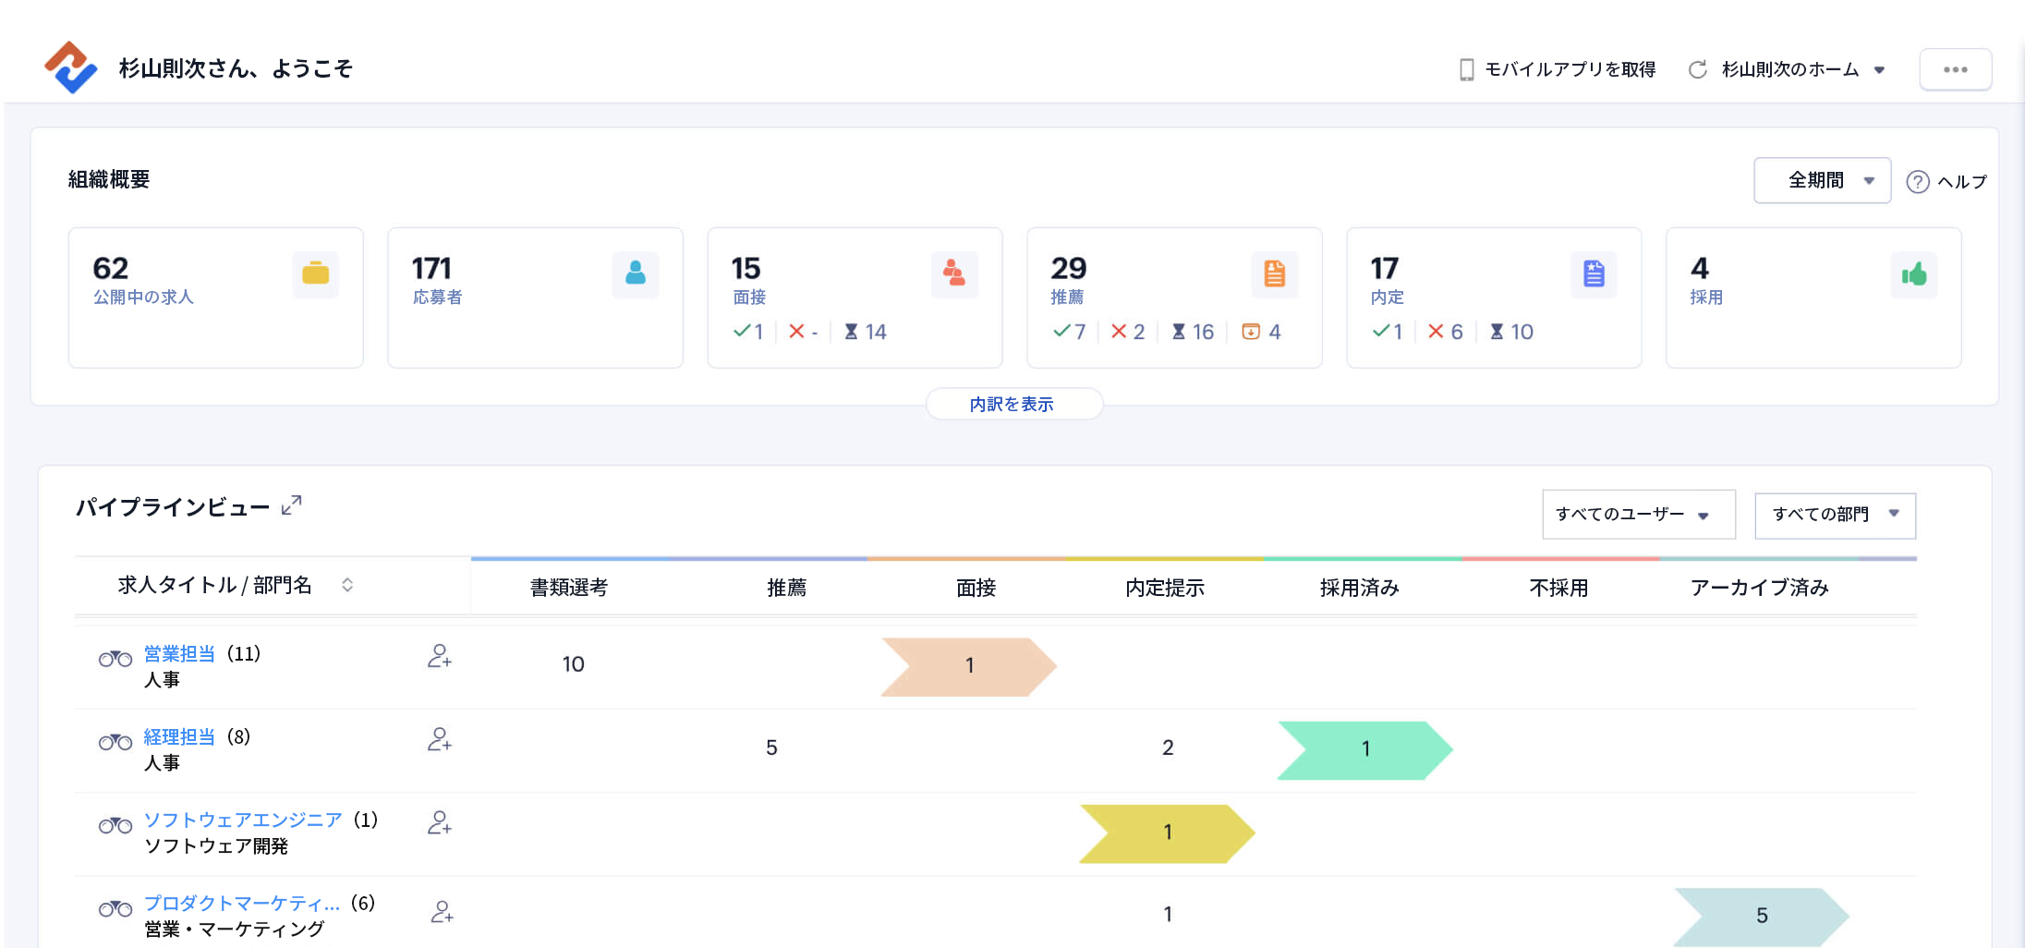Image resolution: width=2025 pixels, height=948 pixels.
Task: Click the add-candidate icon on the 経理担当 row
Action: [441, 740]
